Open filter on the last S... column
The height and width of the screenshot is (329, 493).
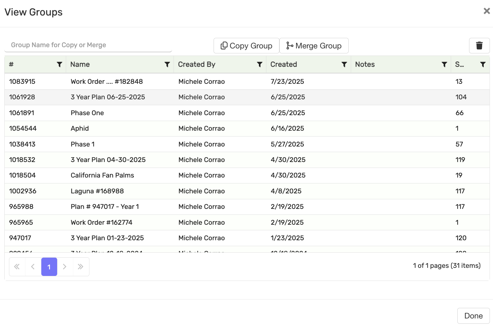(483, 65)
